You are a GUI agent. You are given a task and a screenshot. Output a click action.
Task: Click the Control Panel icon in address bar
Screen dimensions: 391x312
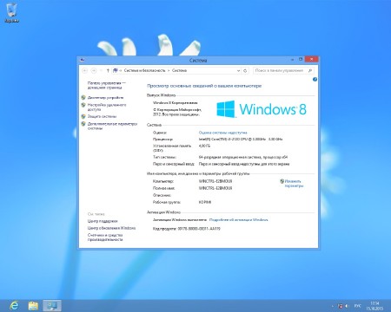point(116,70)
